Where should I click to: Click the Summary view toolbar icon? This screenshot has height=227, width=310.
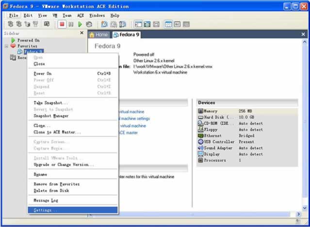(x=168, y=24)
